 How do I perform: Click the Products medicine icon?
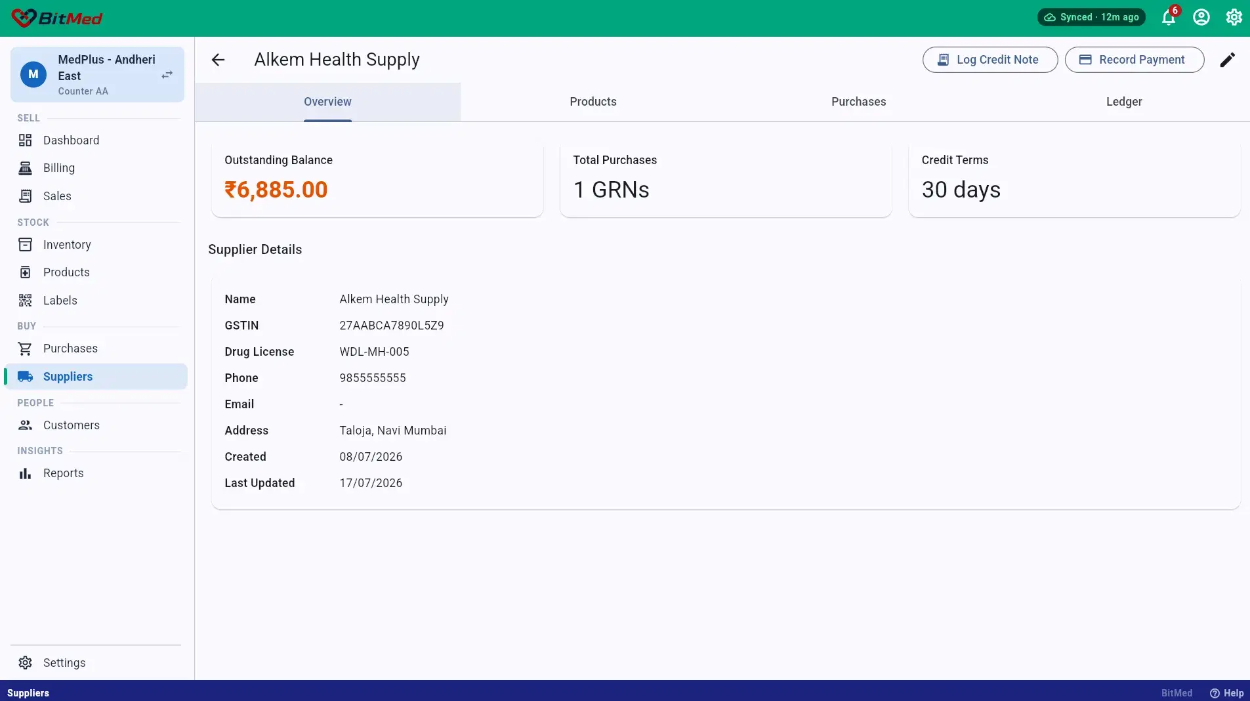(25, 272)
